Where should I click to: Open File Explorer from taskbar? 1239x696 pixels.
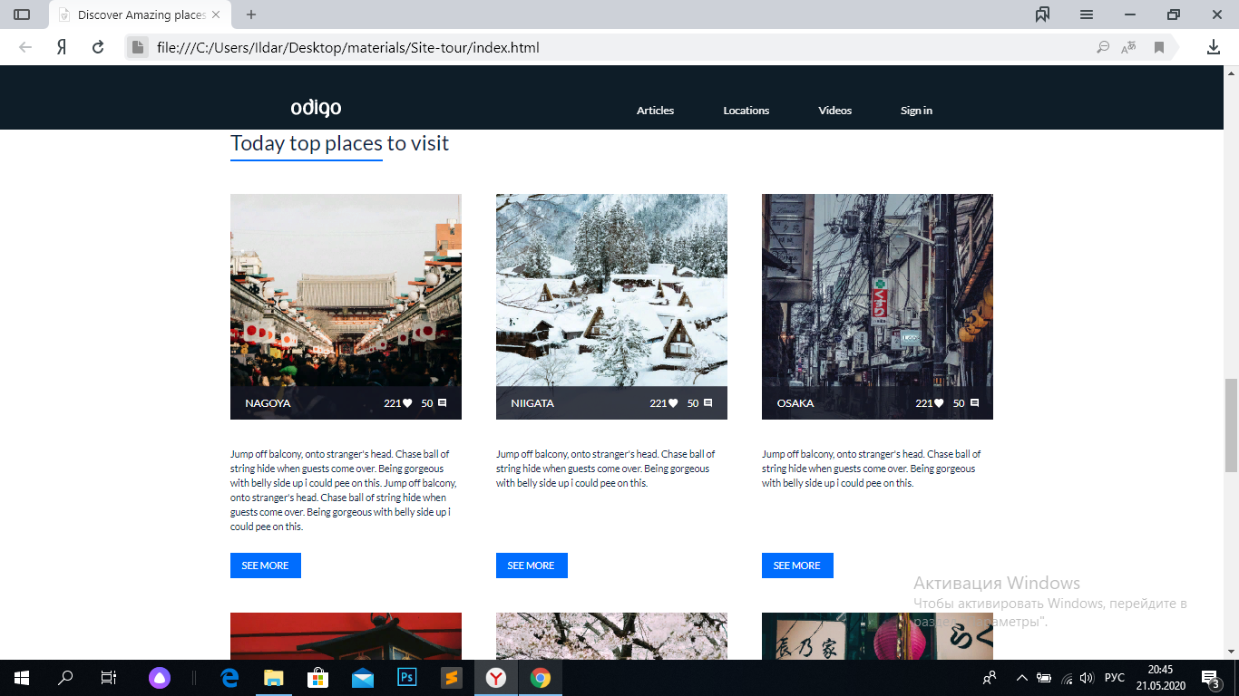(273, 678)
